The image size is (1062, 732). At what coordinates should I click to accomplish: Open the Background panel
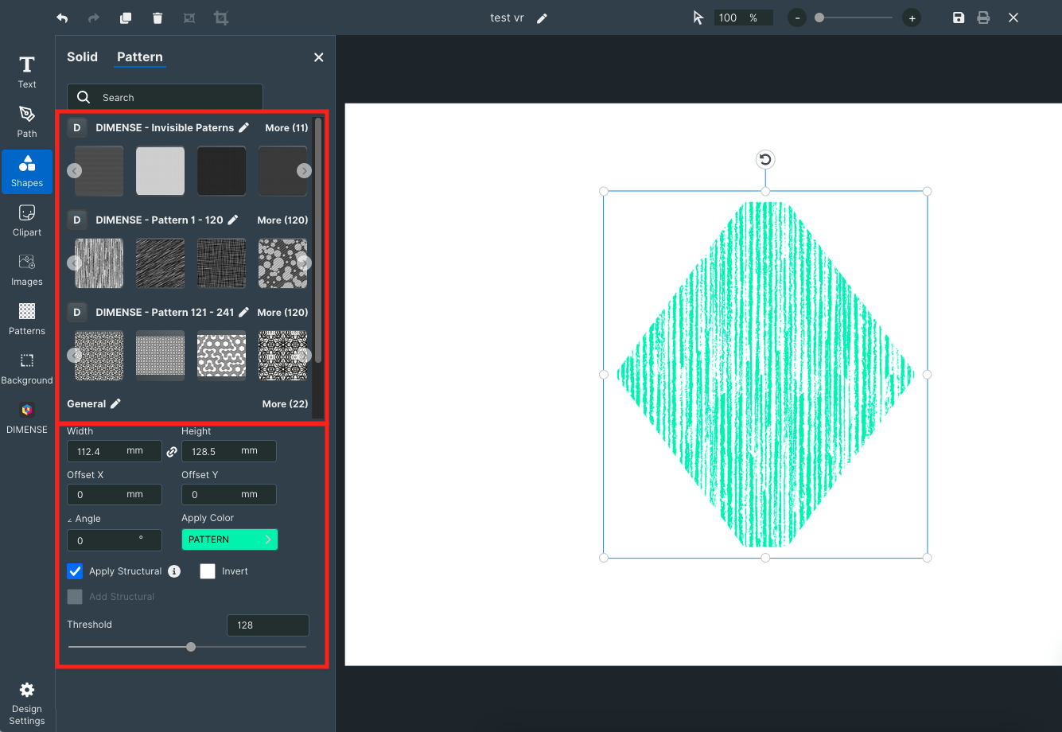point(27,368)
